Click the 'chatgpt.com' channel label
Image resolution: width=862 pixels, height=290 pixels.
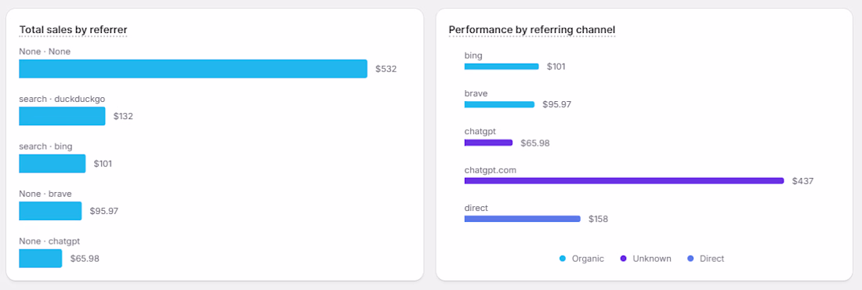(491, 170)
